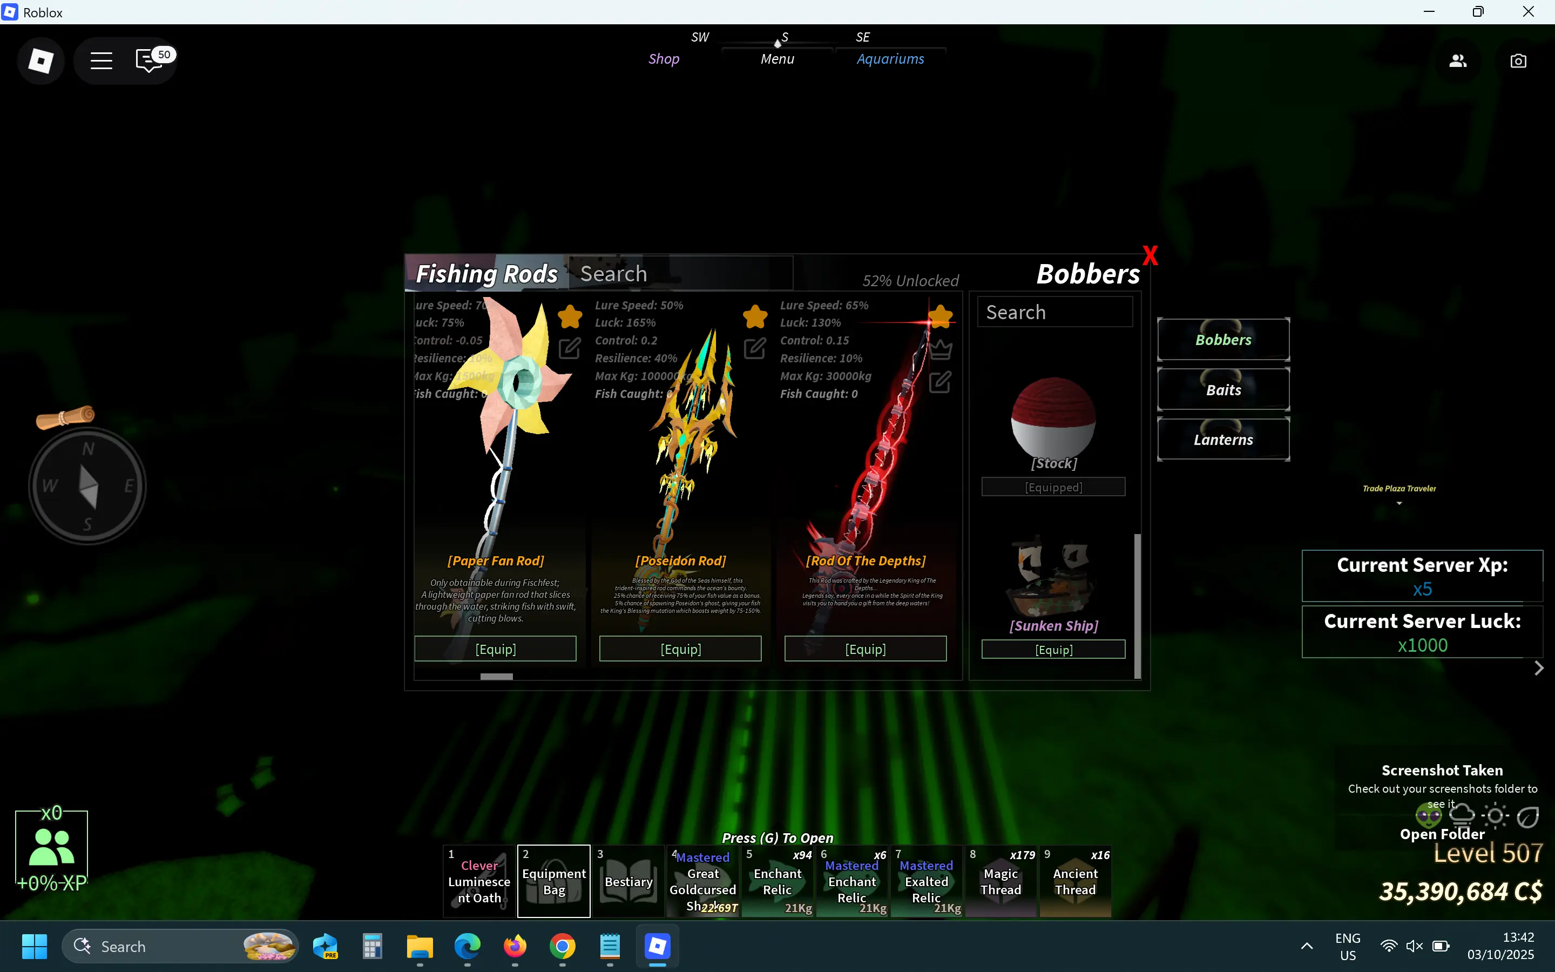1555x972 pixels.
Task: Click edit pencil icon on Poseidon Rod
Action: pyautogui.click(x=754, y=349)
